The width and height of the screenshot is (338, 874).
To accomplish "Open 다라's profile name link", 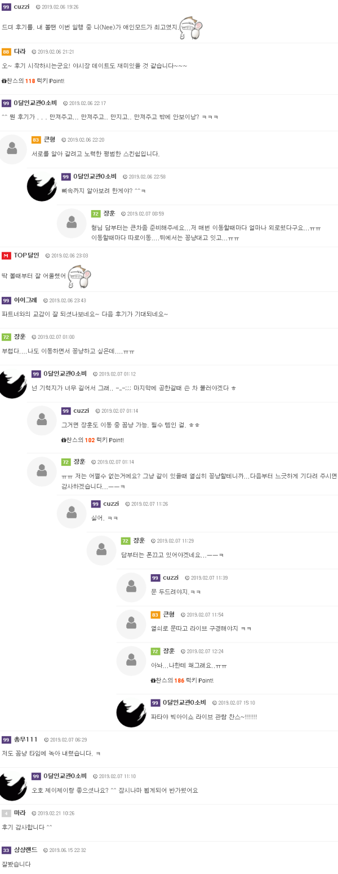I will tap(20, 51).
